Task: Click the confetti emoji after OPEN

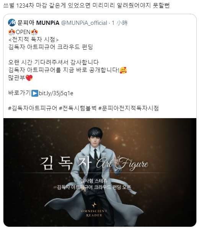Action: pos(34,32)
